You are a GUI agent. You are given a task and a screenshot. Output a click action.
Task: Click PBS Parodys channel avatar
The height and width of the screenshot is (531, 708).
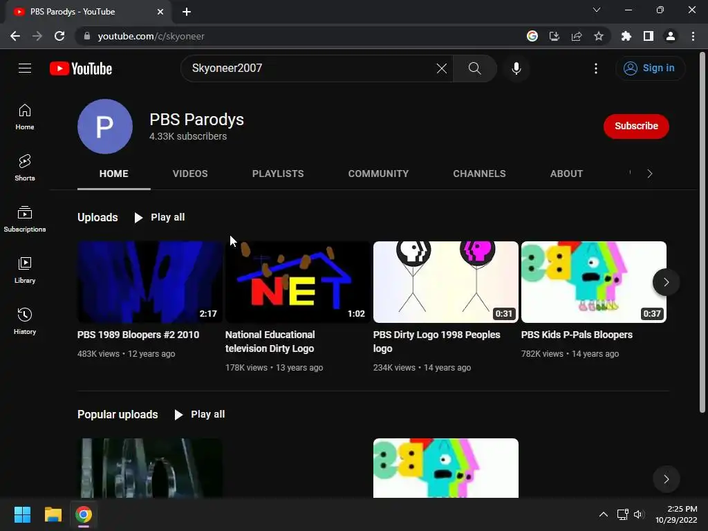[x=105, y=127]
